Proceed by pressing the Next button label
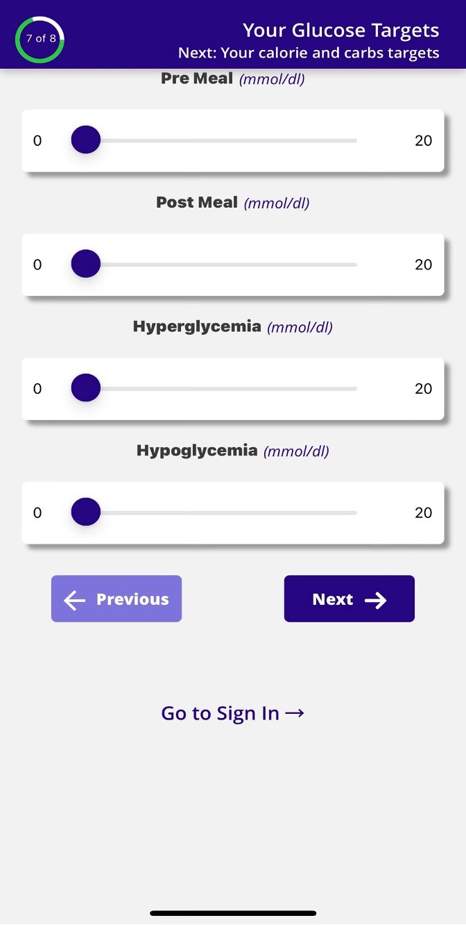 333,599
